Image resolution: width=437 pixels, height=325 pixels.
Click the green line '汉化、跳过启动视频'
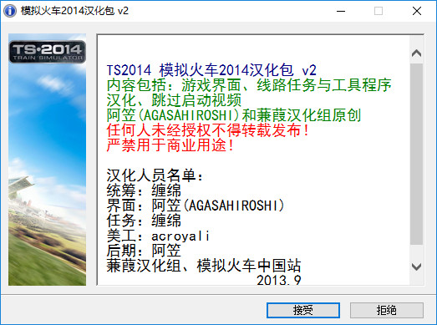click(174, 100)
